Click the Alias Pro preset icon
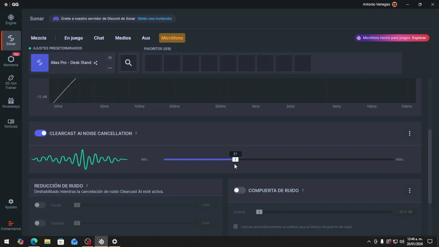 [40, 63]
